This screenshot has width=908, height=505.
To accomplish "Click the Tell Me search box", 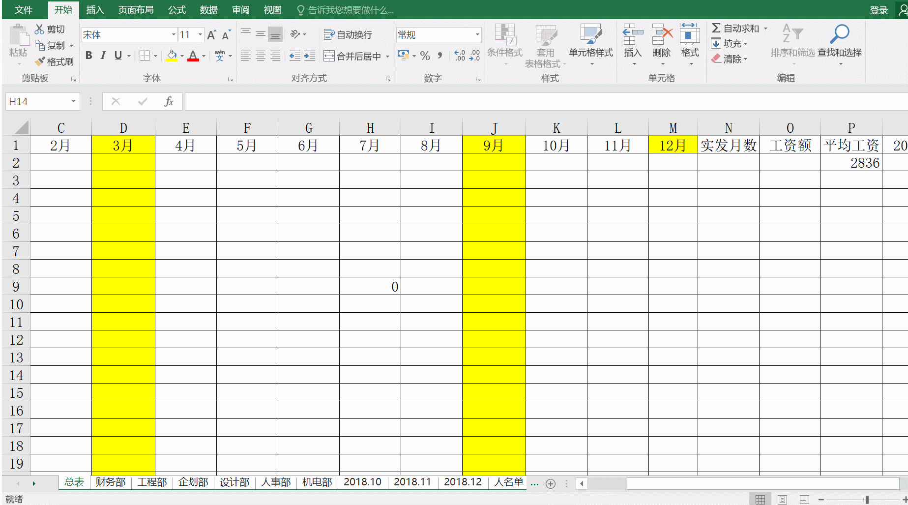I will [346, 10].
